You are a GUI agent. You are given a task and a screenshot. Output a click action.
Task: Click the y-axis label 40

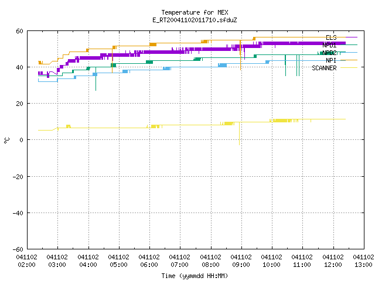[x=19, y=68]
